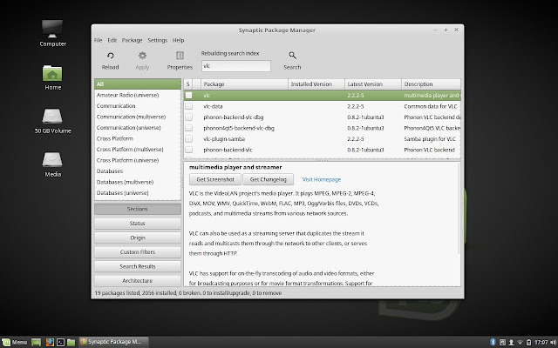Image resolution: width=558 pixels, height=348 pixels.
Task: Launch Firefox from the taskbar
Action: pos(50,342)
